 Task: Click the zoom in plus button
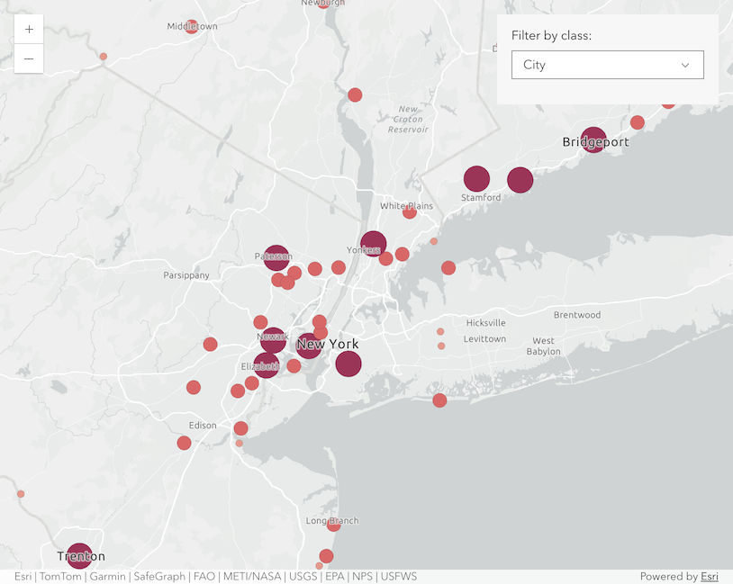click(28, 28)
